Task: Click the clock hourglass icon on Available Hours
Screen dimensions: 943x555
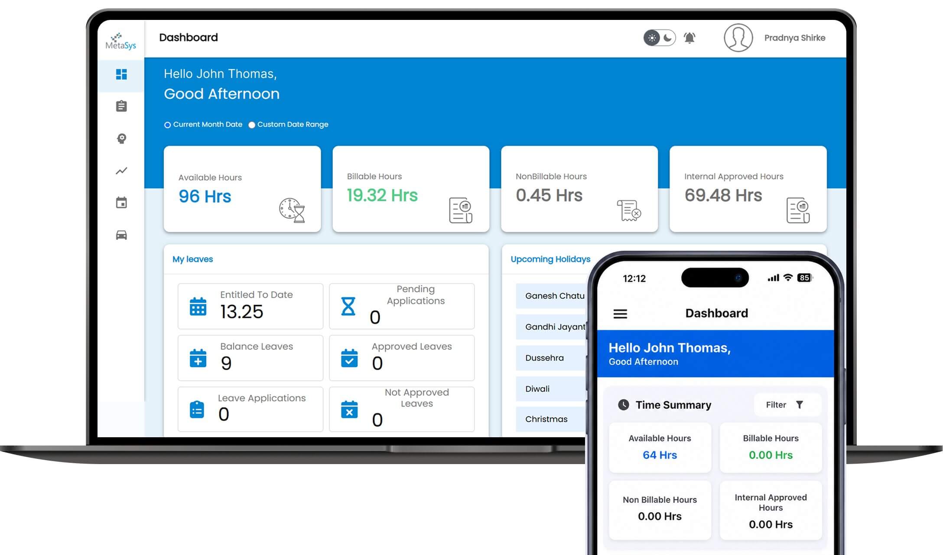Action: pyautogui.click(x=292, y=210)
